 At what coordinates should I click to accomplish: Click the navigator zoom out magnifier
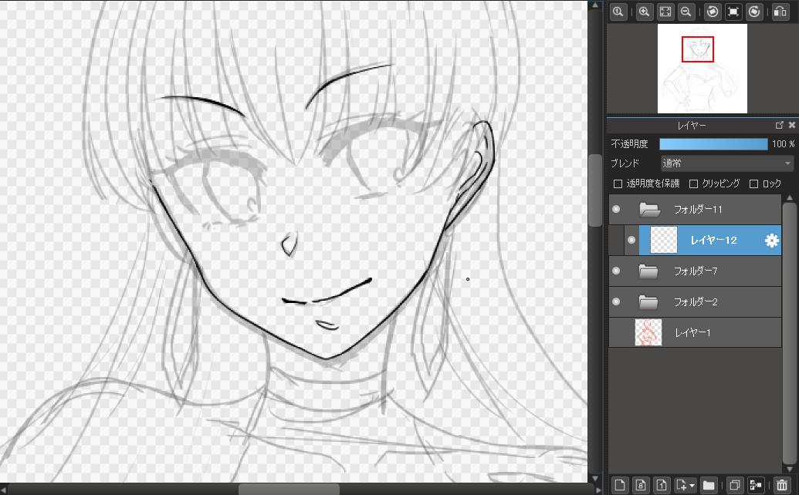click(x=686, y=12)
